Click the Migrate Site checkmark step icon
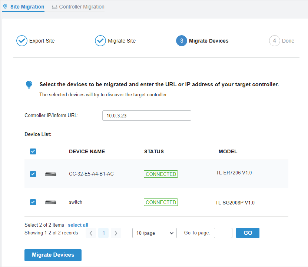This screenshot has height=267, width=308. 100,41
